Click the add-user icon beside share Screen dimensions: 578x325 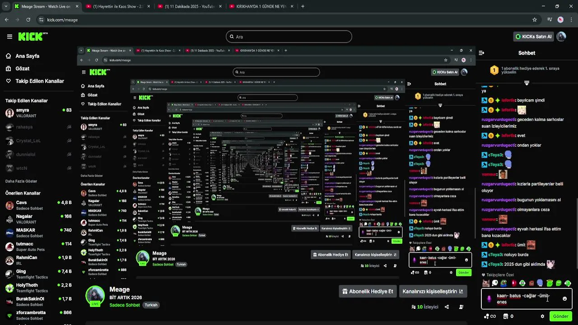461,307
